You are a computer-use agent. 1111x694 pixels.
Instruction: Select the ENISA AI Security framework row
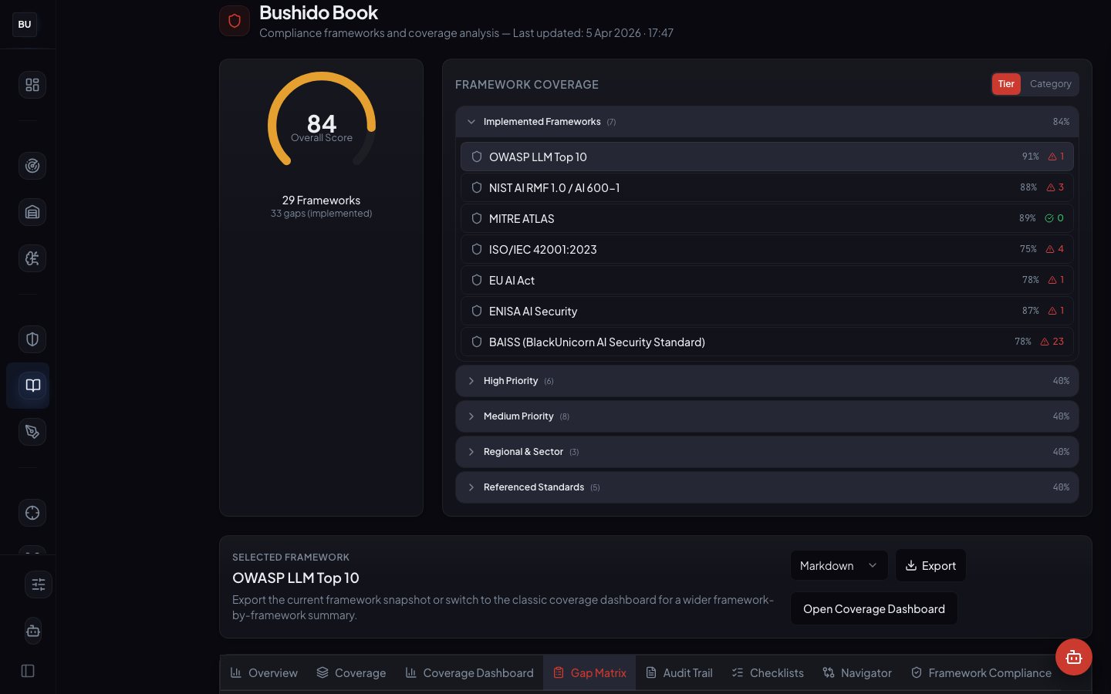(767, 311)
